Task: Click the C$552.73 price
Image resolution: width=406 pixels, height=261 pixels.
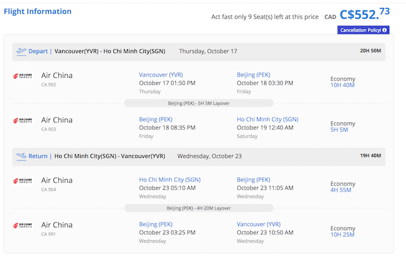Action: tap(365, 14)
